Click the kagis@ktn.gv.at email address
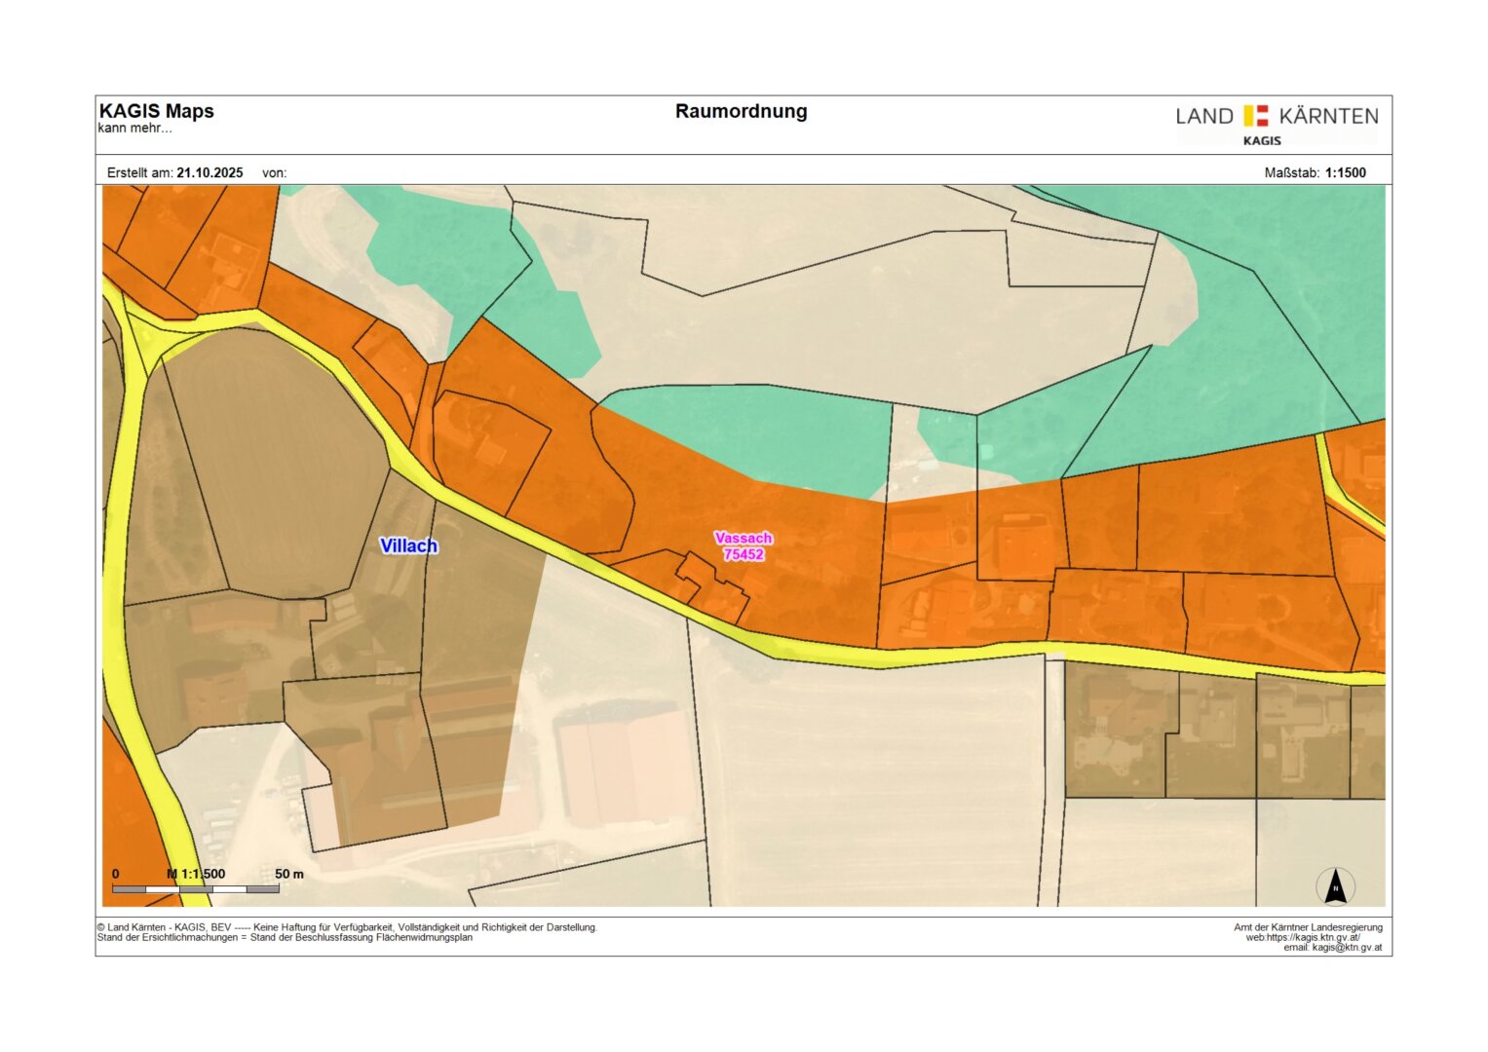1488x1052 pixels. click(1346, 948)
